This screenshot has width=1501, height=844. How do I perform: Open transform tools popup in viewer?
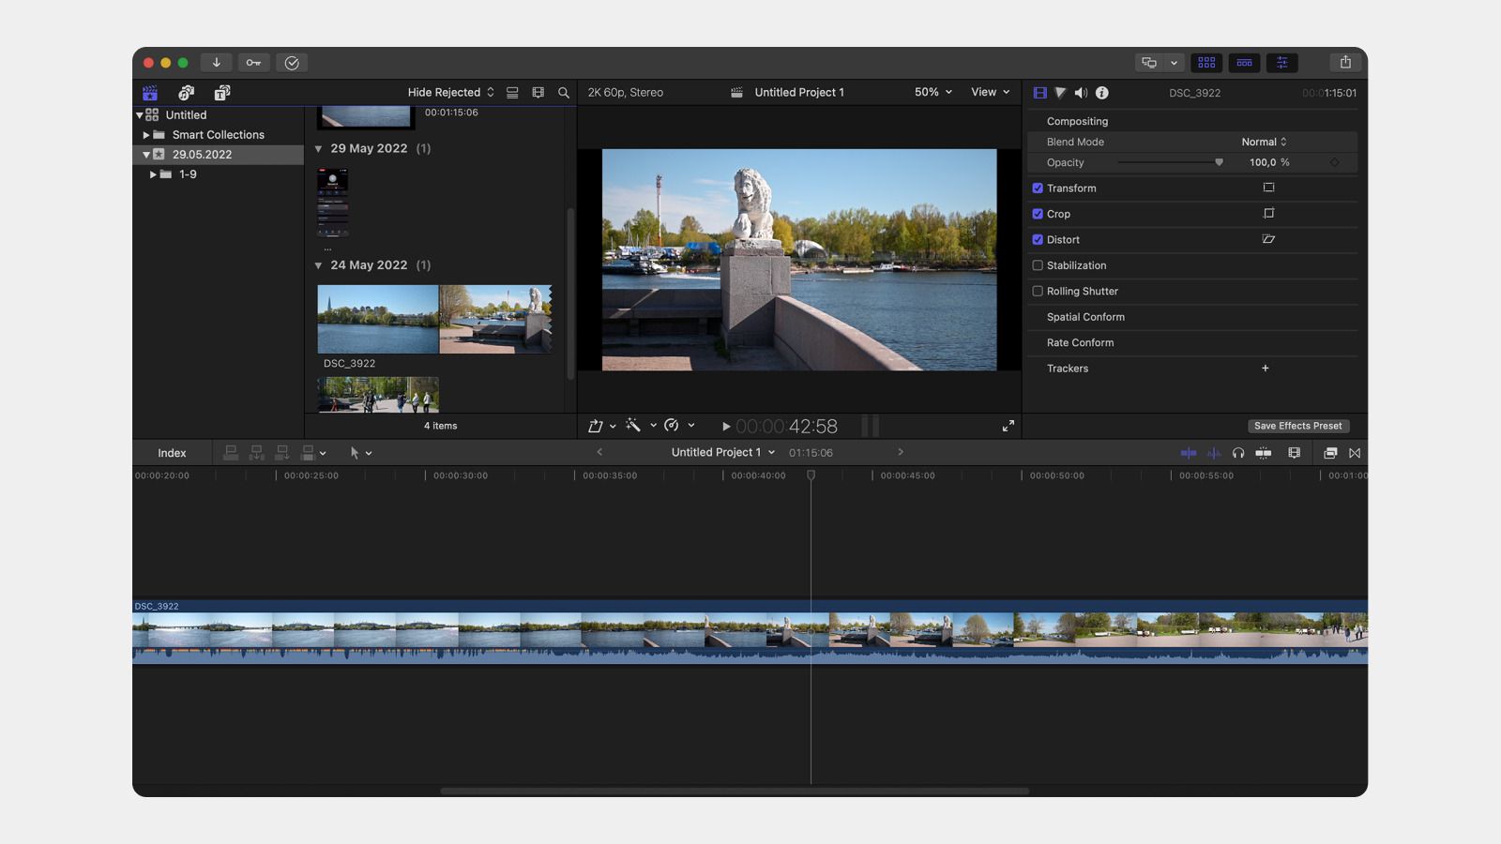[x=601, y=426]
